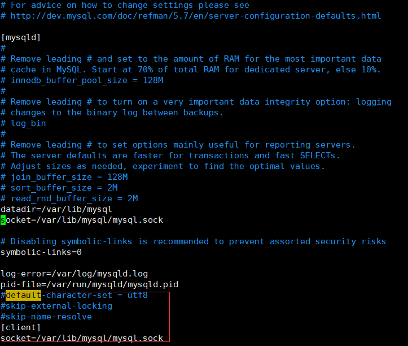Click the green cursor block before socket
This screenshot has width=408, height=346.
click(3, 220)
